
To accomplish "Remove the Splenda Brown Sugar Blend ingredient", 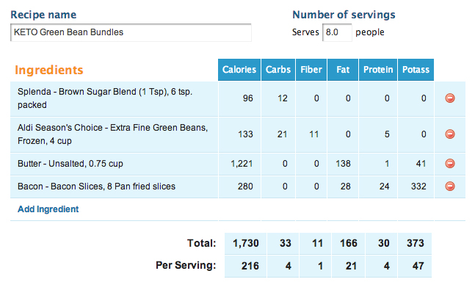I will 450,98.
